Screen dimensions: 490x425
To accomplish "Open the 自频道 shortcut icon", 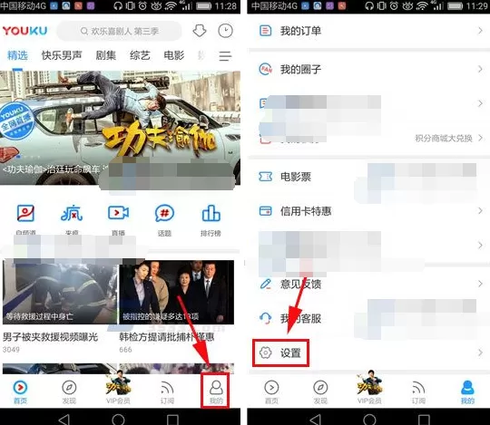I will (x=25, y=214).
